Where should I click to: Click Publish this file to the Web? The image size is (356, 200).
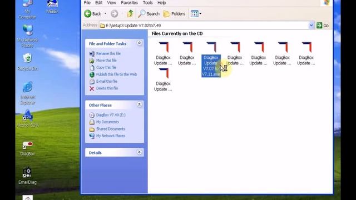(x=116, y=74)
